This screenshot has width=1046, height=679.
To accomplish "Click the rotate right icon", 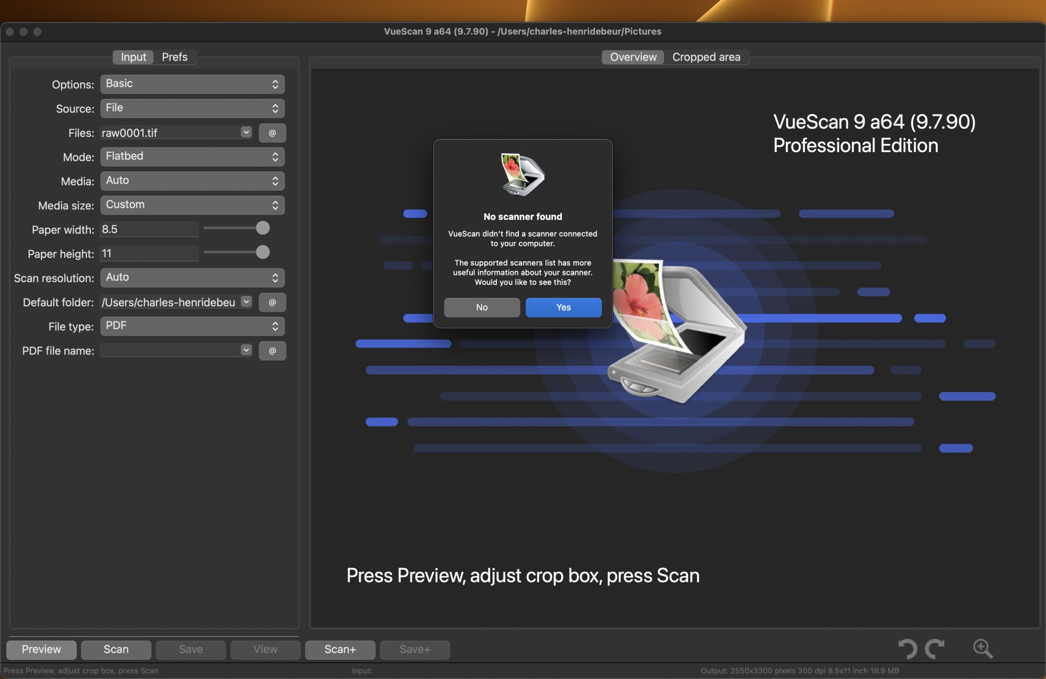I will click(x=935, y=649).
